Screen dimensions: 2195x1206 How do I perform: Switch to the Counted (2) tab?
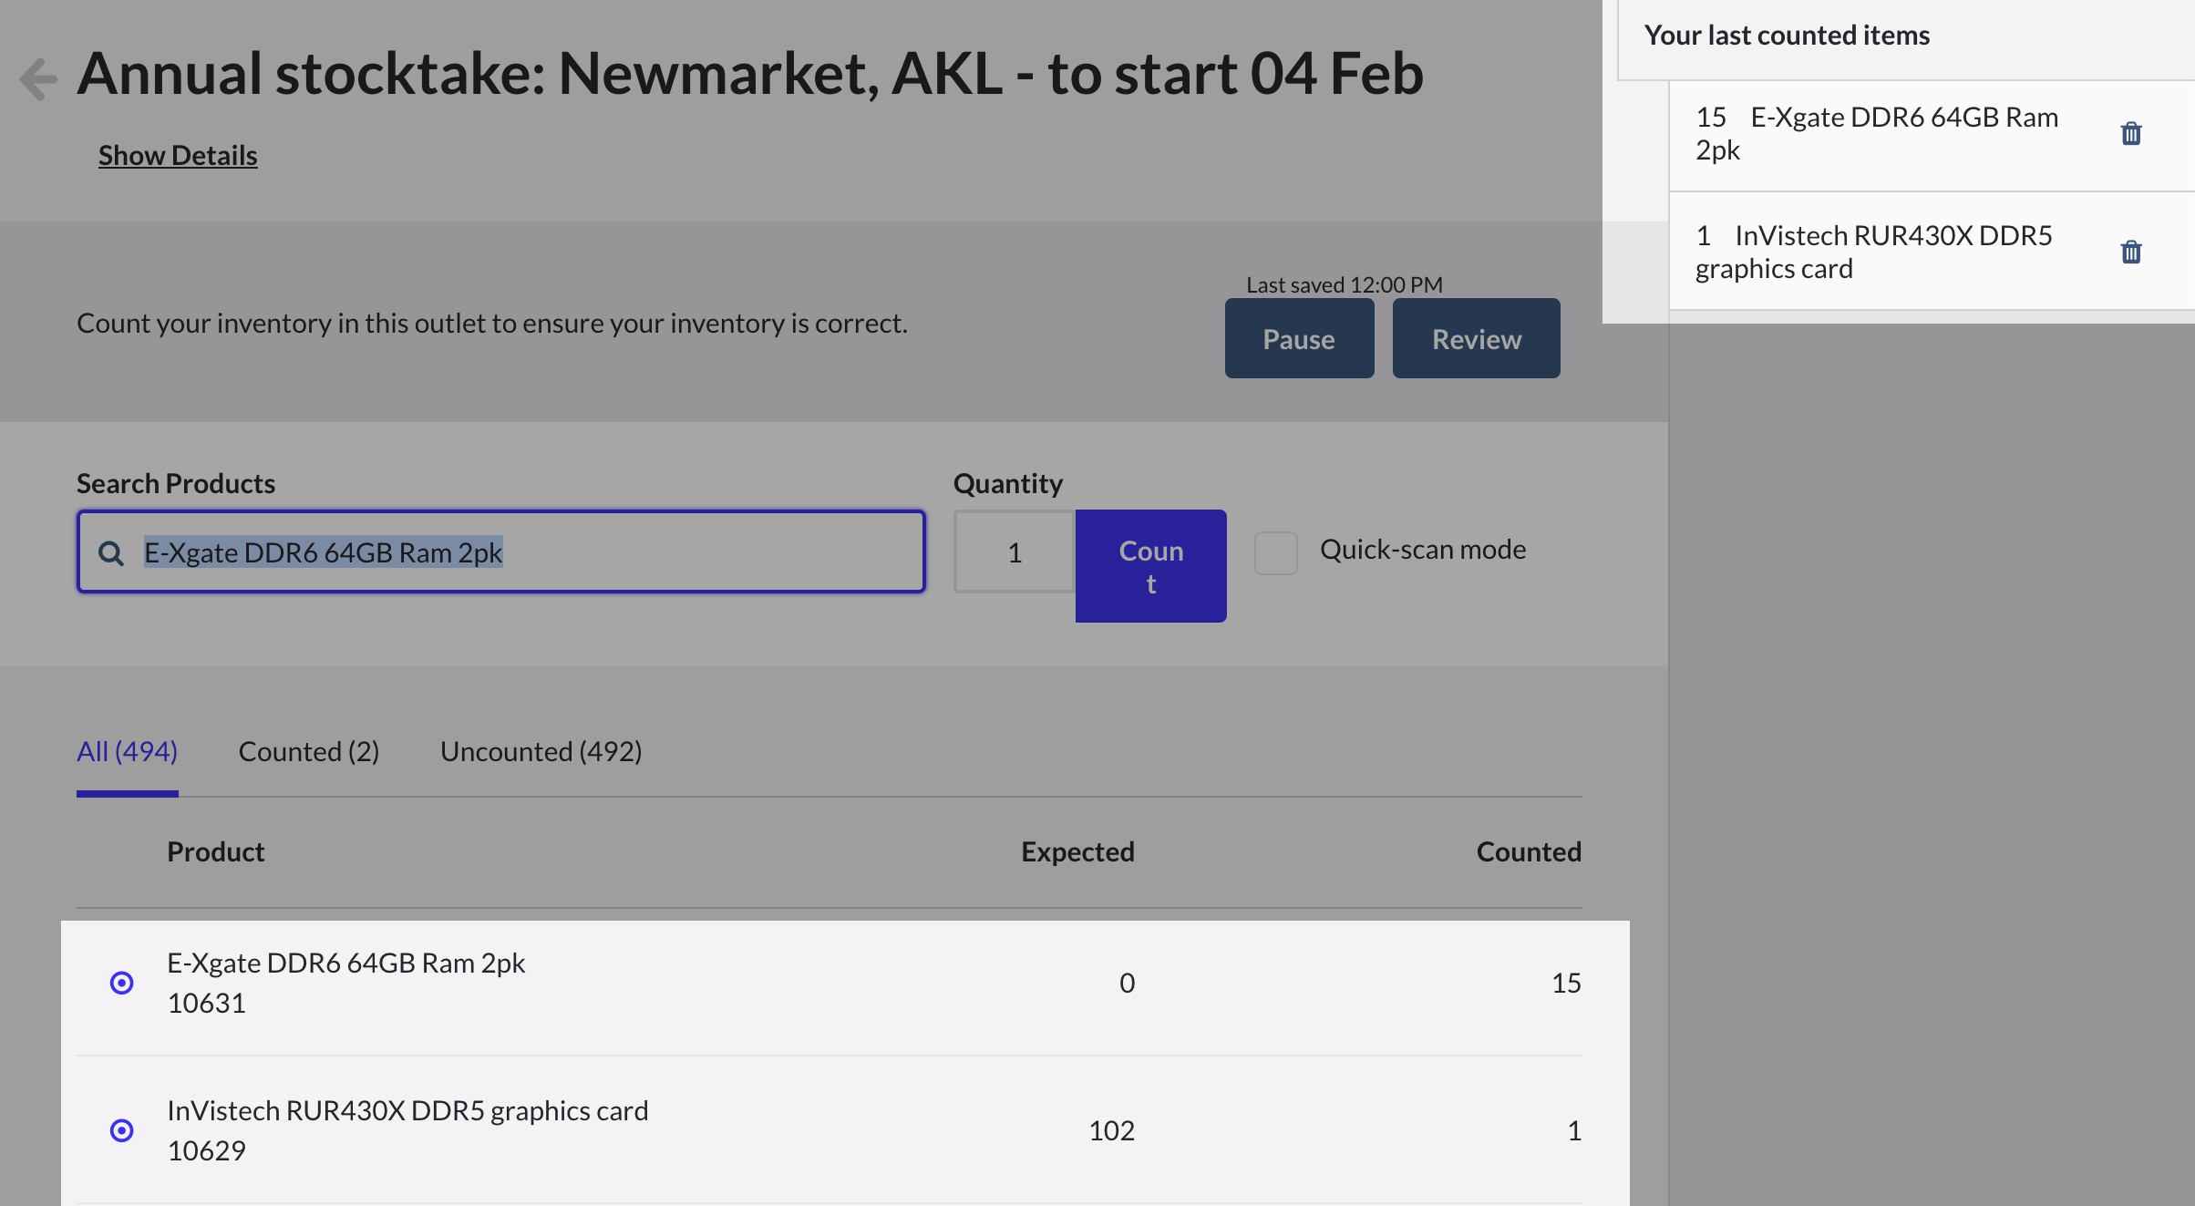pos(308,751)
